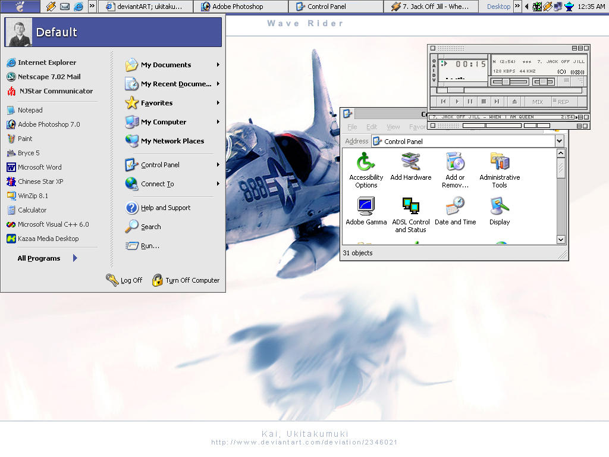Open Display settings in Control Panel

coord(500,211)
